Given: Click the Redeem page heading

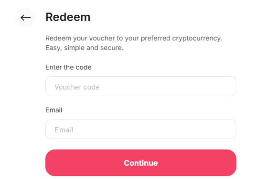Looking at the screenshot, I should pos(68,17).
